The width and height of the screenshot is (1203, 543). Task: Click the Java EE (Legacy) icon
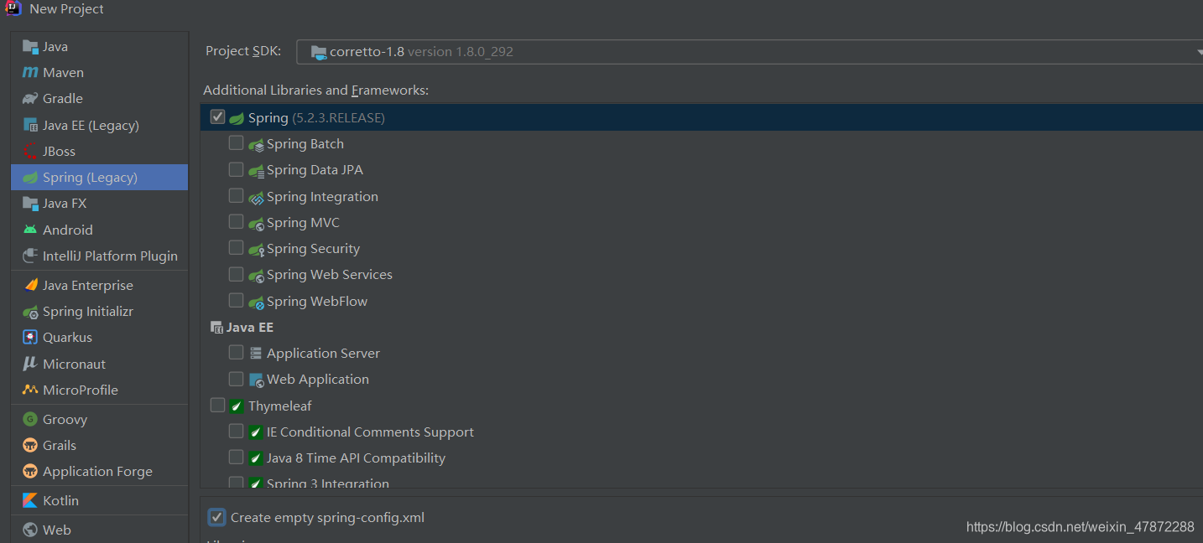click(x=30, y=126)
